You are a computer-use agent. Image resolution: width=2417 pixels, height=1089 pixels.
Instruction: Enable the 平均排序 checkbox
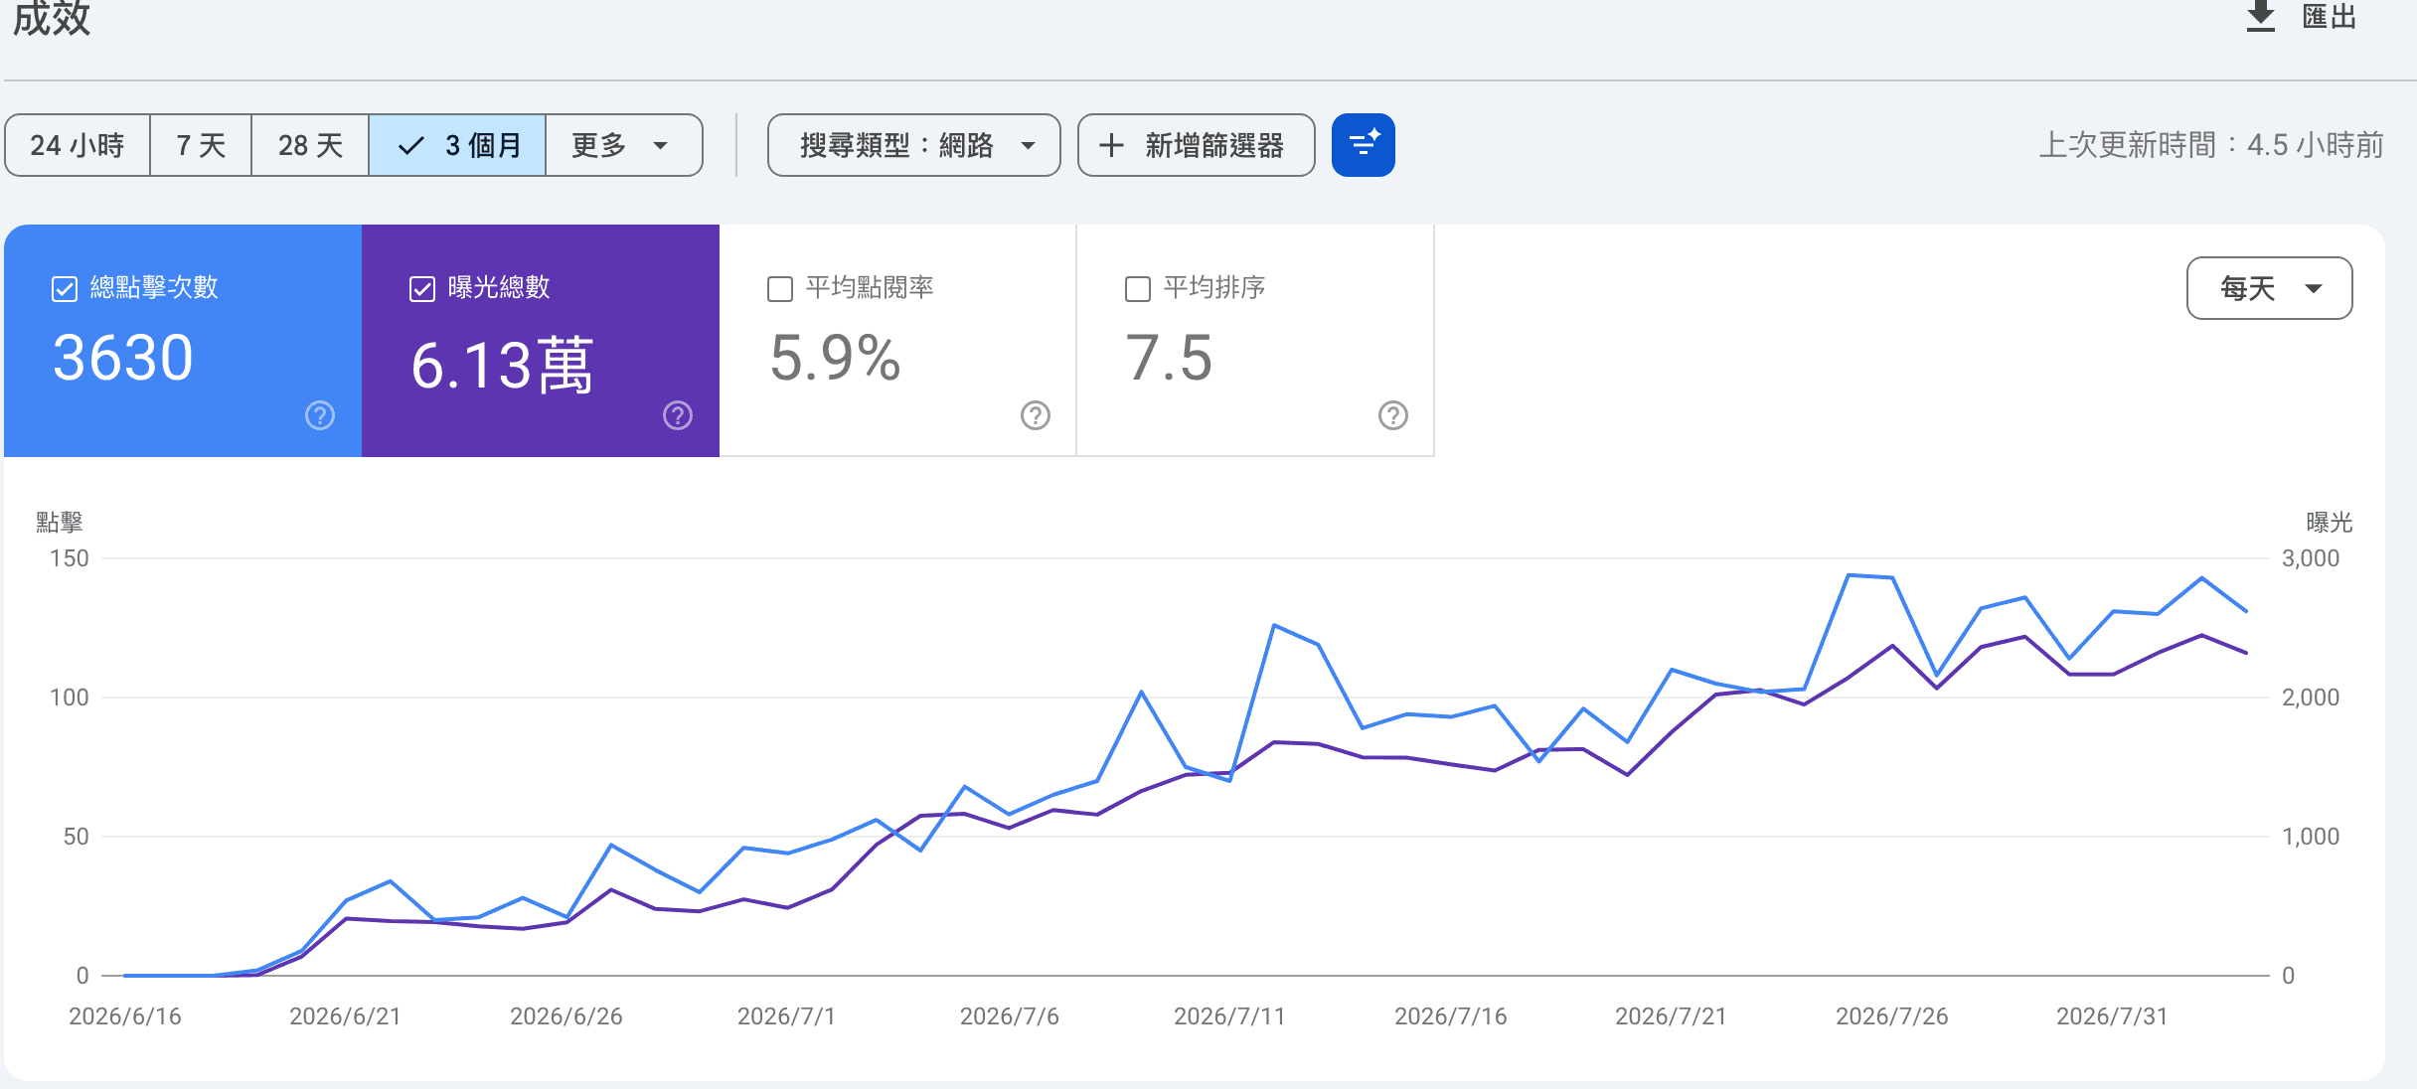pos(1138,289)
